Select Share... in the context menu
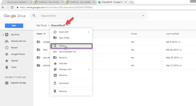This screenshot has height=106, width=196. [72, 46]
